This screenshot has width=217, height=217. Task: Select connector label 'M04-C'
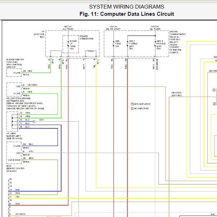point(26,148)
